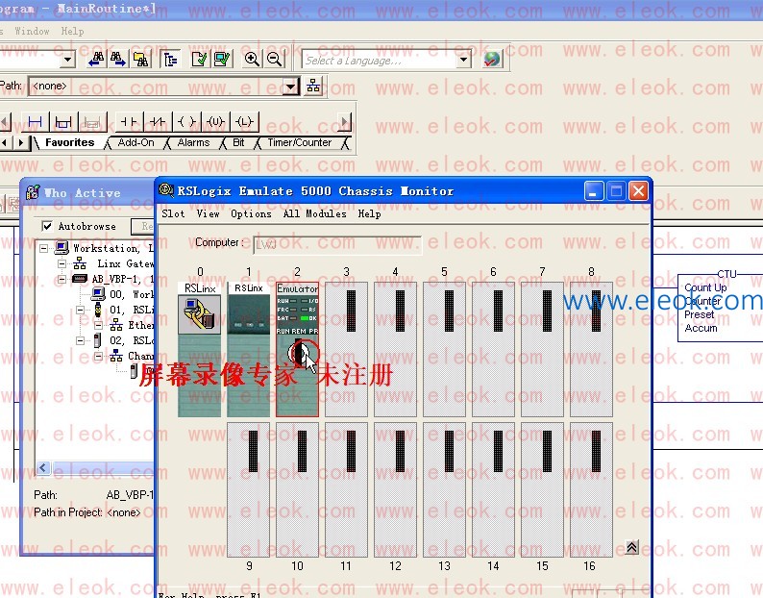Screen dimensions: 763x598
Task: Open the Help menu in Chassis Monitor
Action: pos(369,213)
